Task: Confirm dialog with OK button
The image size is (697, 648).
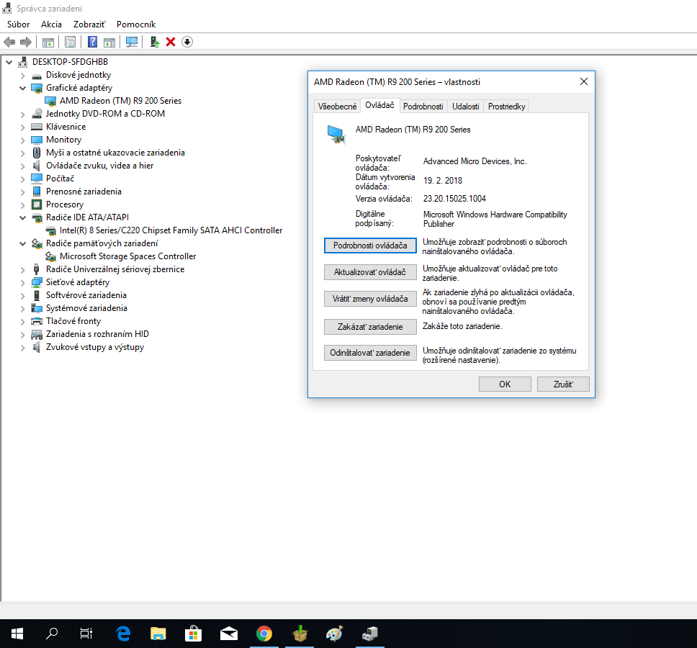Action: pyautogui.click(x=505, y=384)
